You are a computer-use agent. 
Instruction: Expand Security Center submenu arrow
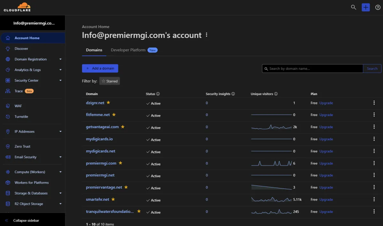pos(60,81)
